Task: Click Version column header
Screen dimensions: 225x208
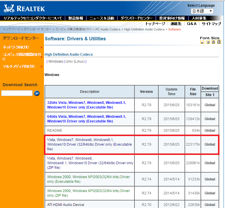Action: 146,92
